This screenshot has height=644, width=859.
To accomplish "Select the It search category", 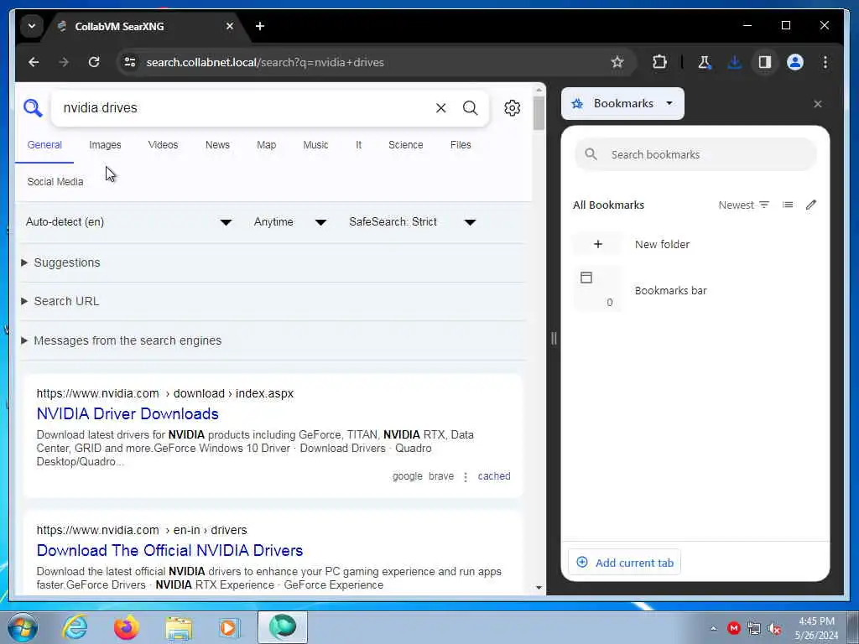I will pyautogui.click(x=358, y=145).
